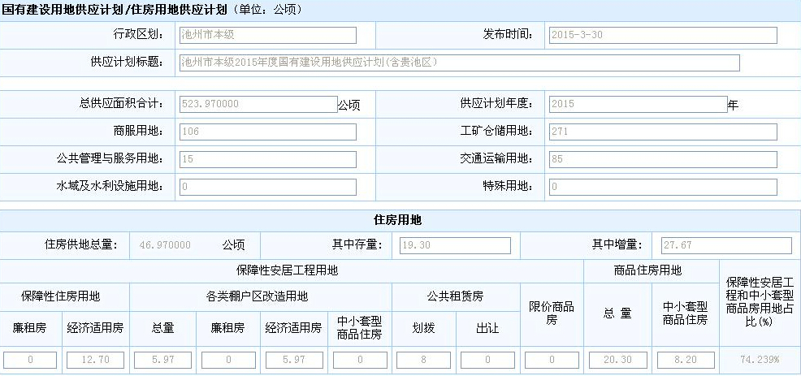This screenshot has height=376, width=801.
Task: Click the 行政区划 input field
Action: (266, 35)
